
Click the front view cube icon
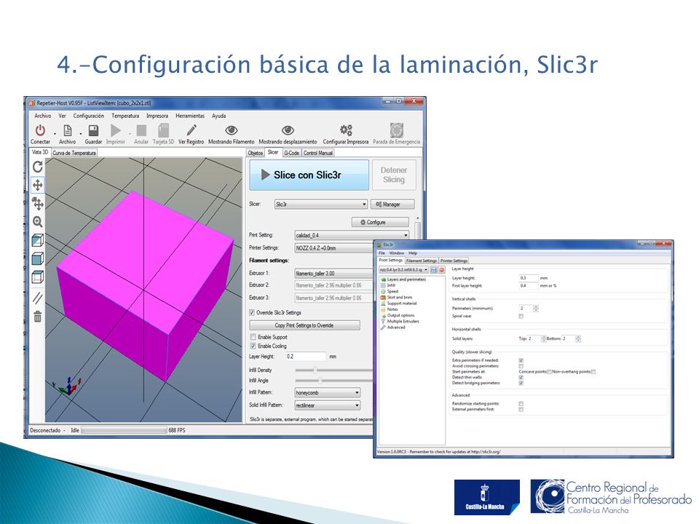click(x=38, y=258)
